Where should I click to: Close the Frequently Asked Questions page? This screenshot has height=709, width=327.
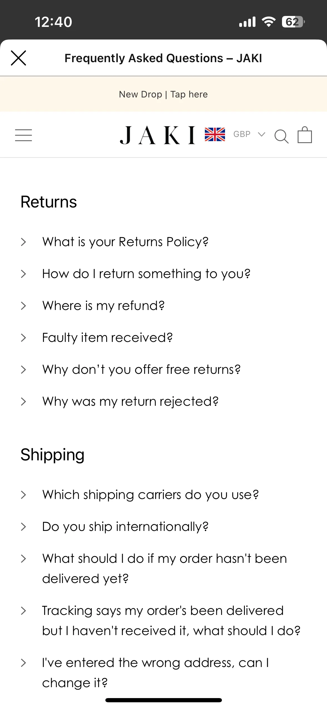coord(18,58)
